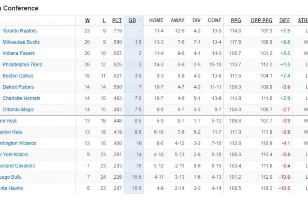Sort standings by W column
Image resolution: width=308 pixels, height=202 pixels.
(88, 20)
